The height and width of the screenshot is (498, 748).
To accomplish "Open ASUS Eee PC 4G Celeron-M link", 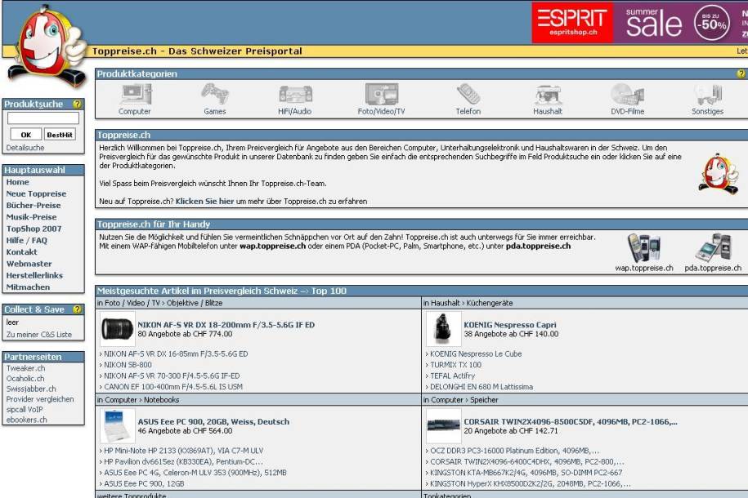I will click(x=195, y=472).
